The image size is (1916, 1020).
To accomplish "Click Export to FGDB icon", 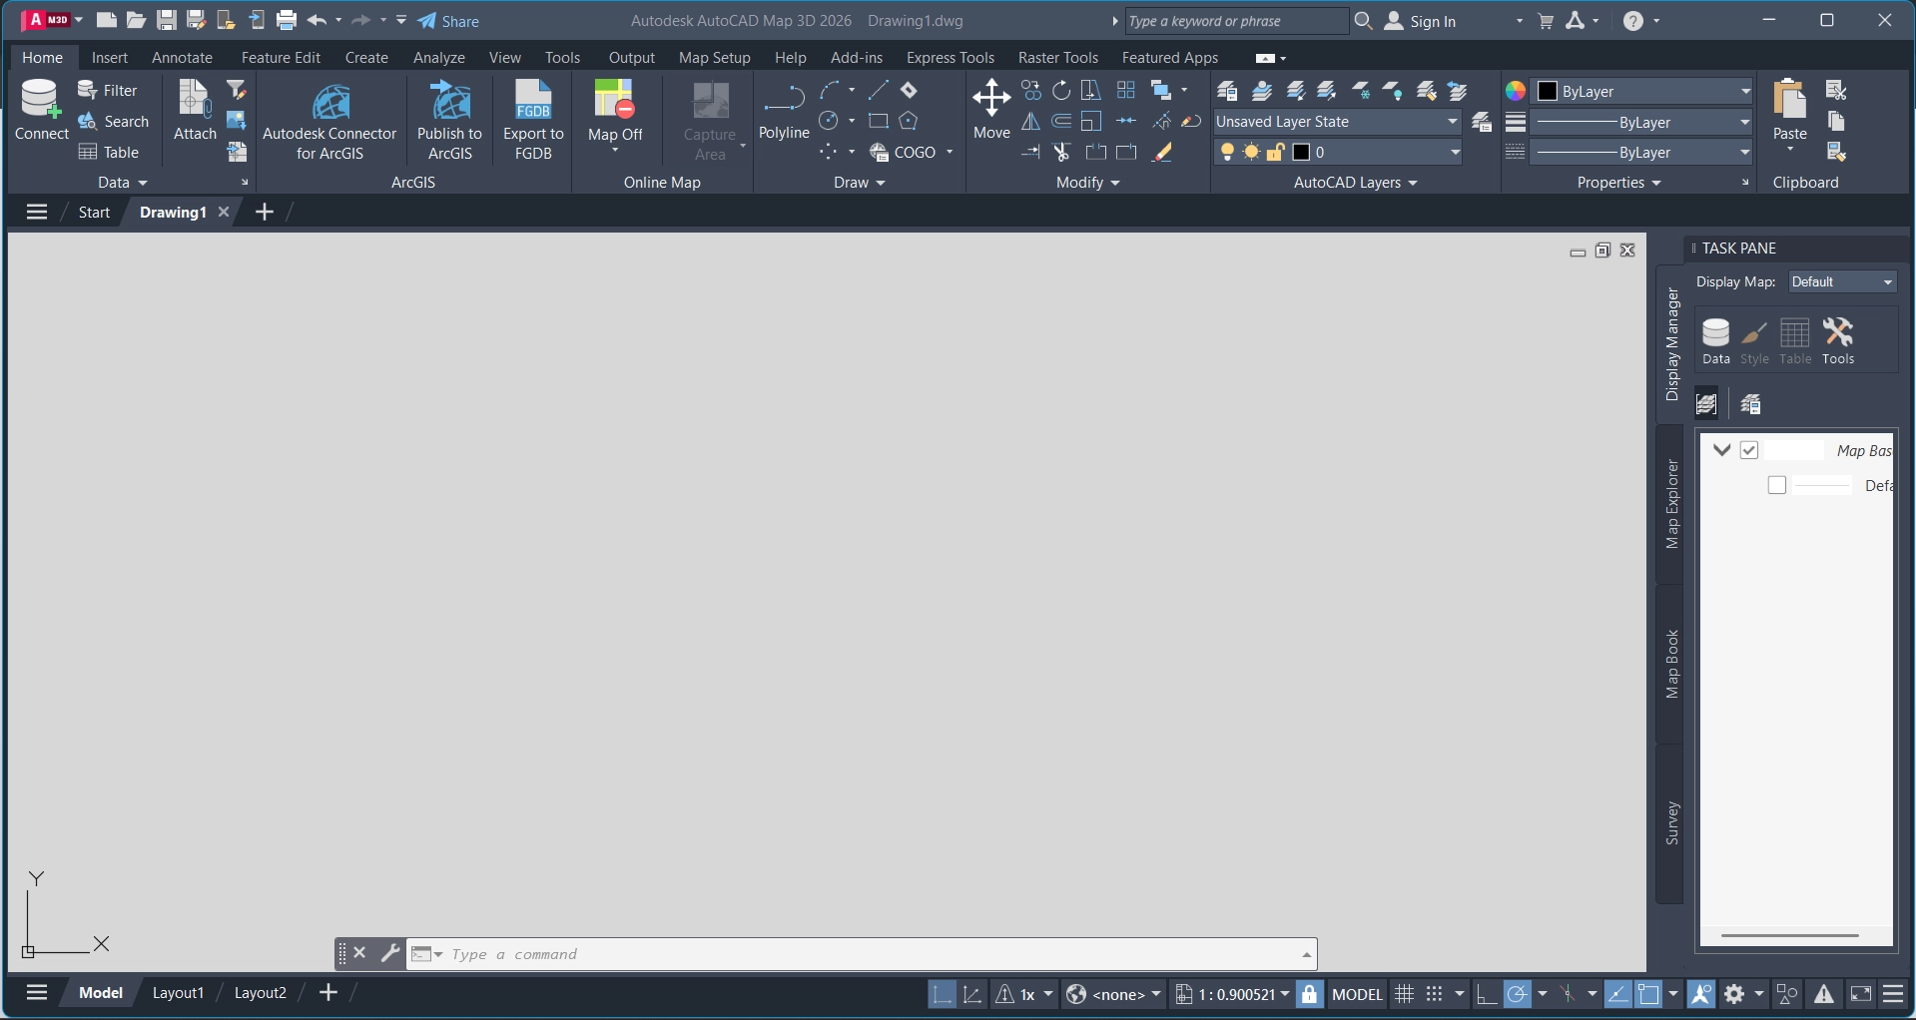I will point(533,101).
